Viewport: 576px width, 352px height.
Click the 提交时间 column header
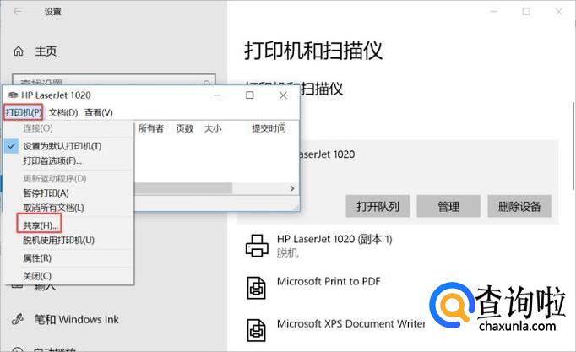(x=269, y=128)
